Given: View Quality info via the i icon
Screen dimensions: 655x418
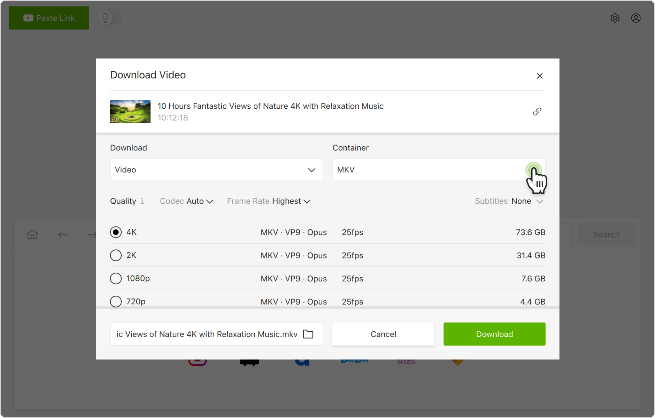Looking at the screenshot, I should 142,201.
